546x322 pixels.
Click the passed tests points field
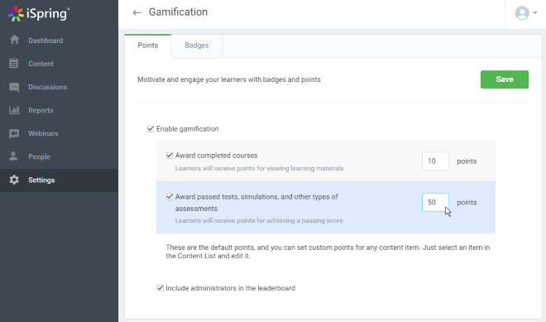[435, 202]
